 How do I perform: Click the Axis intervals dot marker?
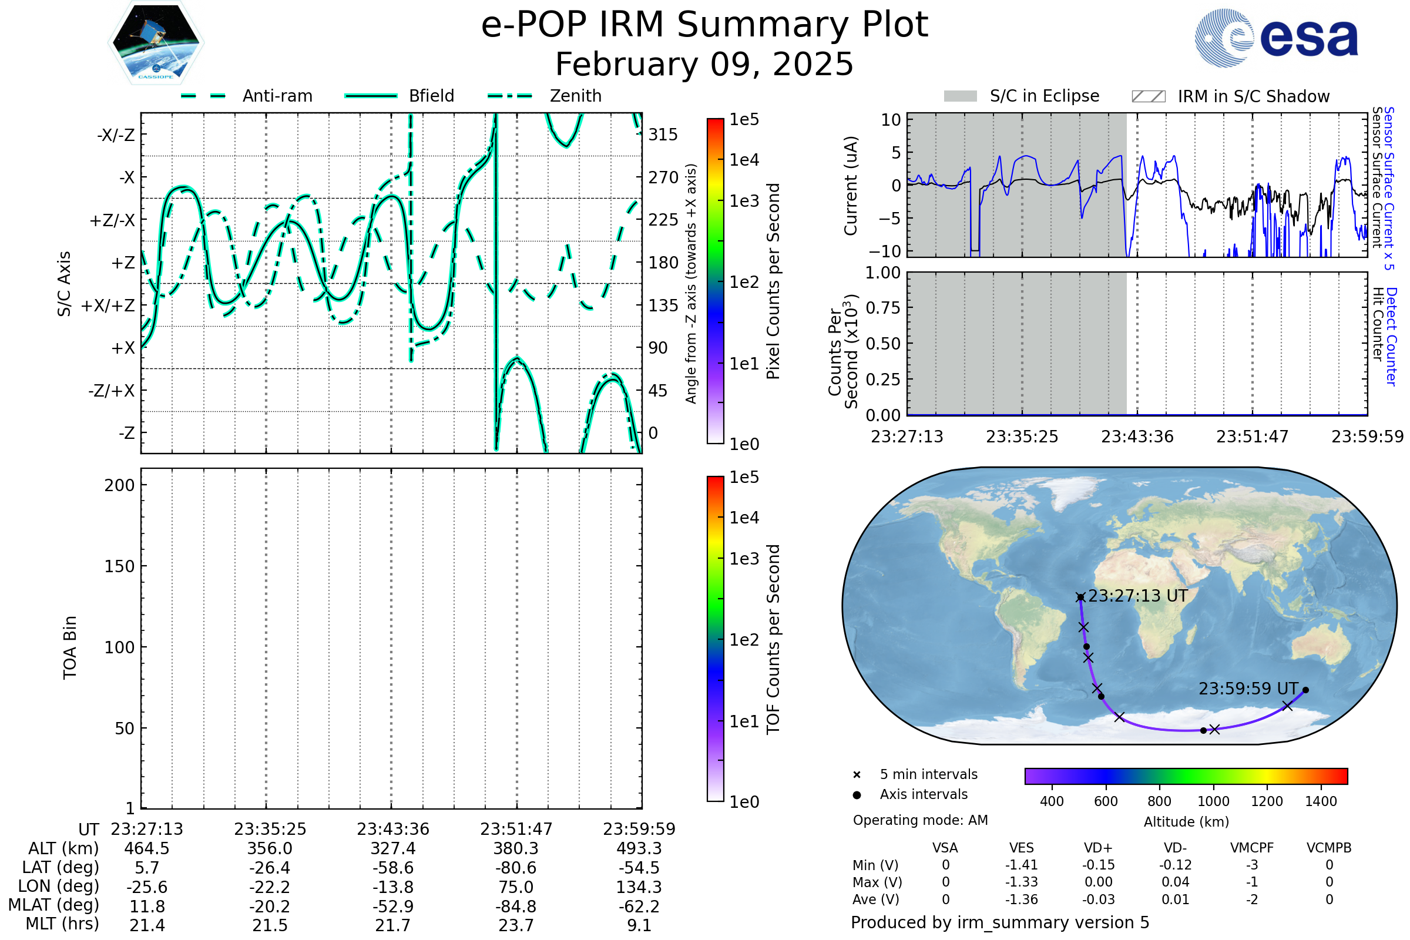point(857,795)
